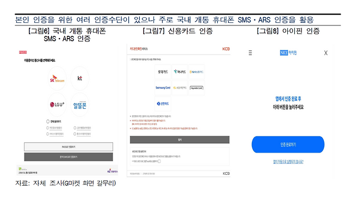
Task: Choose the NH농협카드 logo
Action: (196, 72)
